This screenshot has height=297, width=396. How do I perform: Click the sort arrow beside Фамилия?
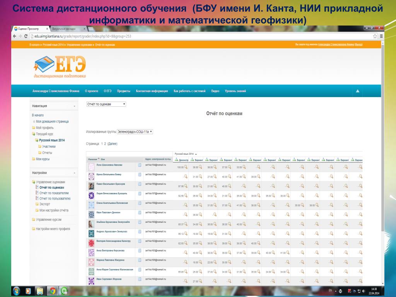tap(99, 159)
